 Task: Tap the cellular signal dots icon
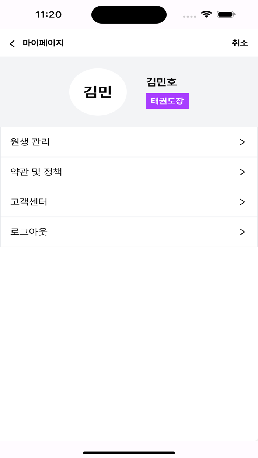pos(189,16)
